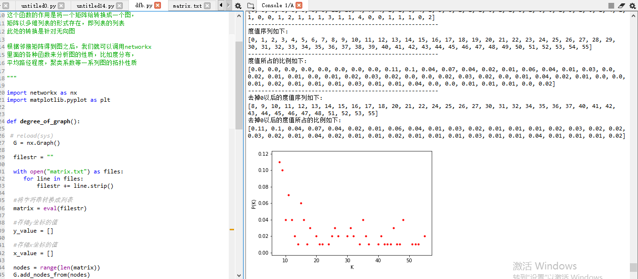
Task: Click the browse tabs icon beside Console 1/A
Action: (x=251, y=6)
